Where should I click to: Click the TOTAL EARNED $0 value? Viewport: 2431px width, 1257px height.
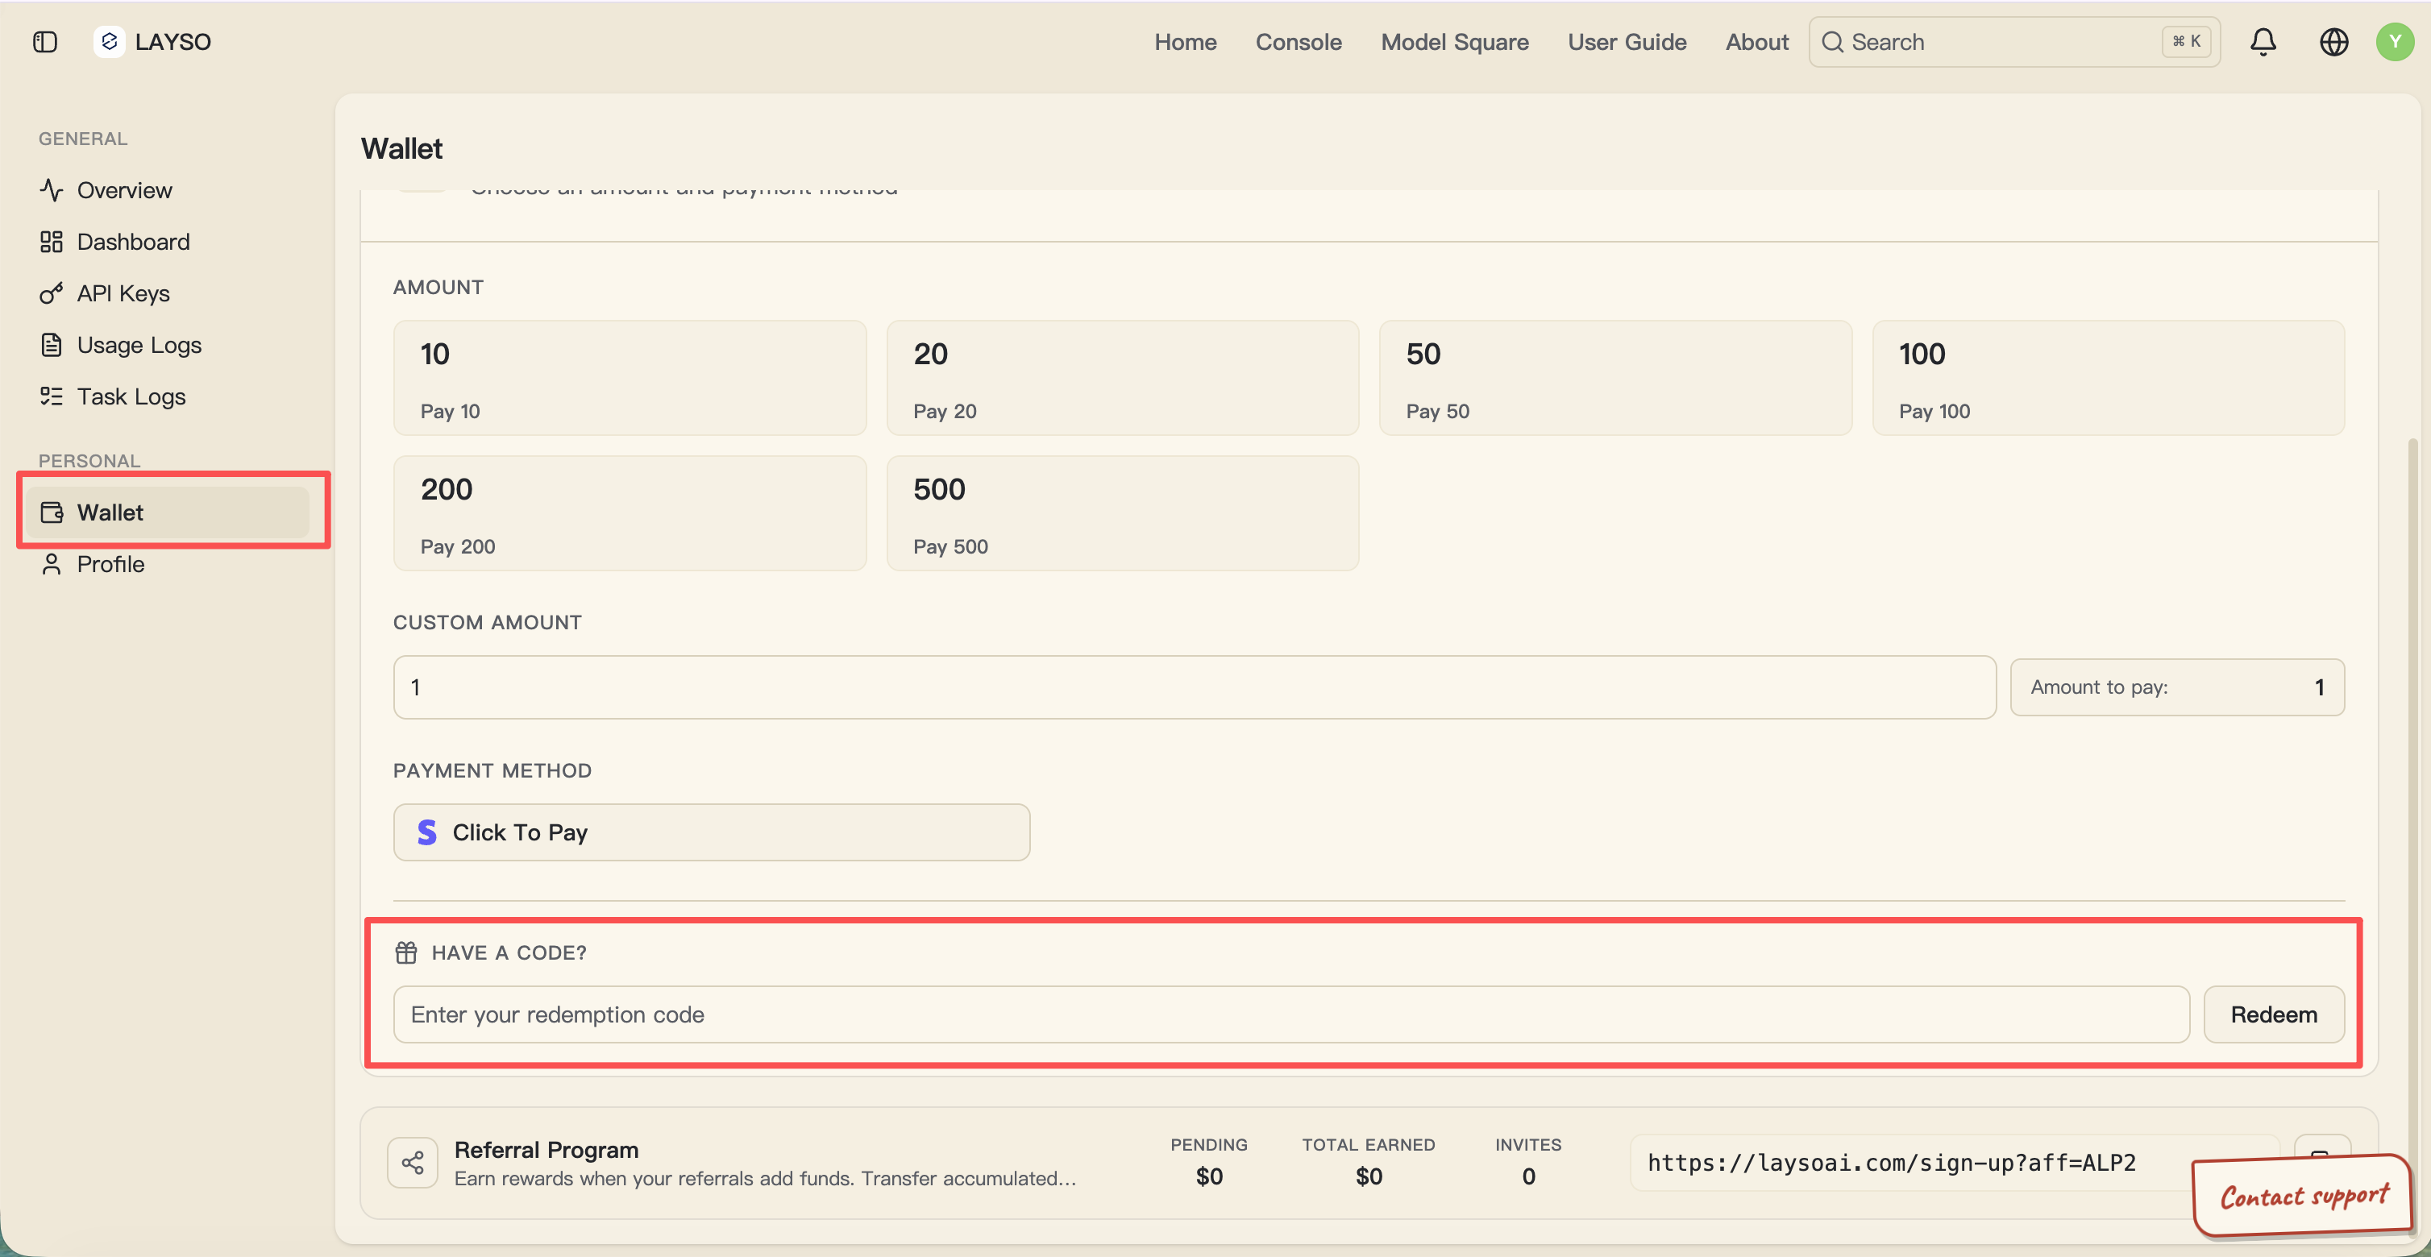tap(1369, 1176)
